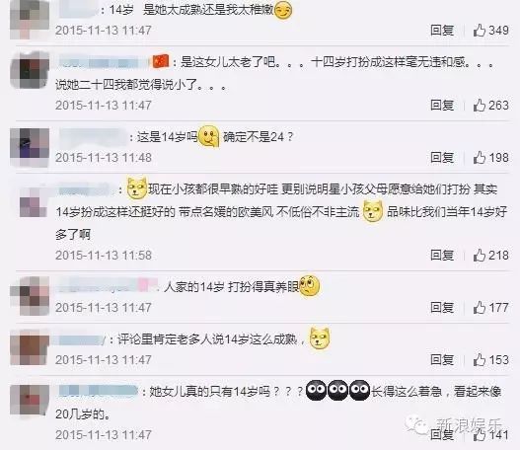Click thumbs-up on the 198-like comment
This screenshot has height=450, width=520.
[x=480, y=158]
